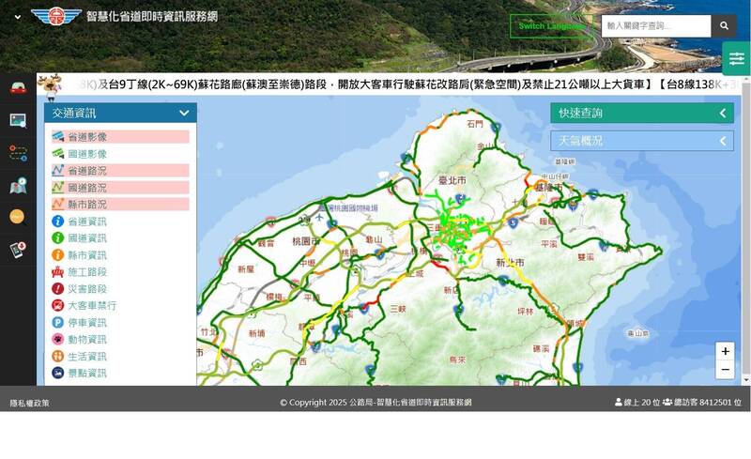
Task: Click the search magnifier button
Action: pyautogui.click(x=723, y=26)
